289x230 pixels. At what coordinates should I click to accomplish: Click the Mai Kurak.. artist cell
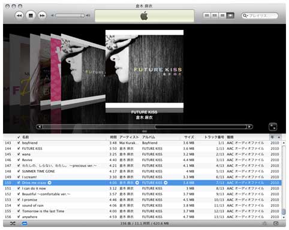129,143
